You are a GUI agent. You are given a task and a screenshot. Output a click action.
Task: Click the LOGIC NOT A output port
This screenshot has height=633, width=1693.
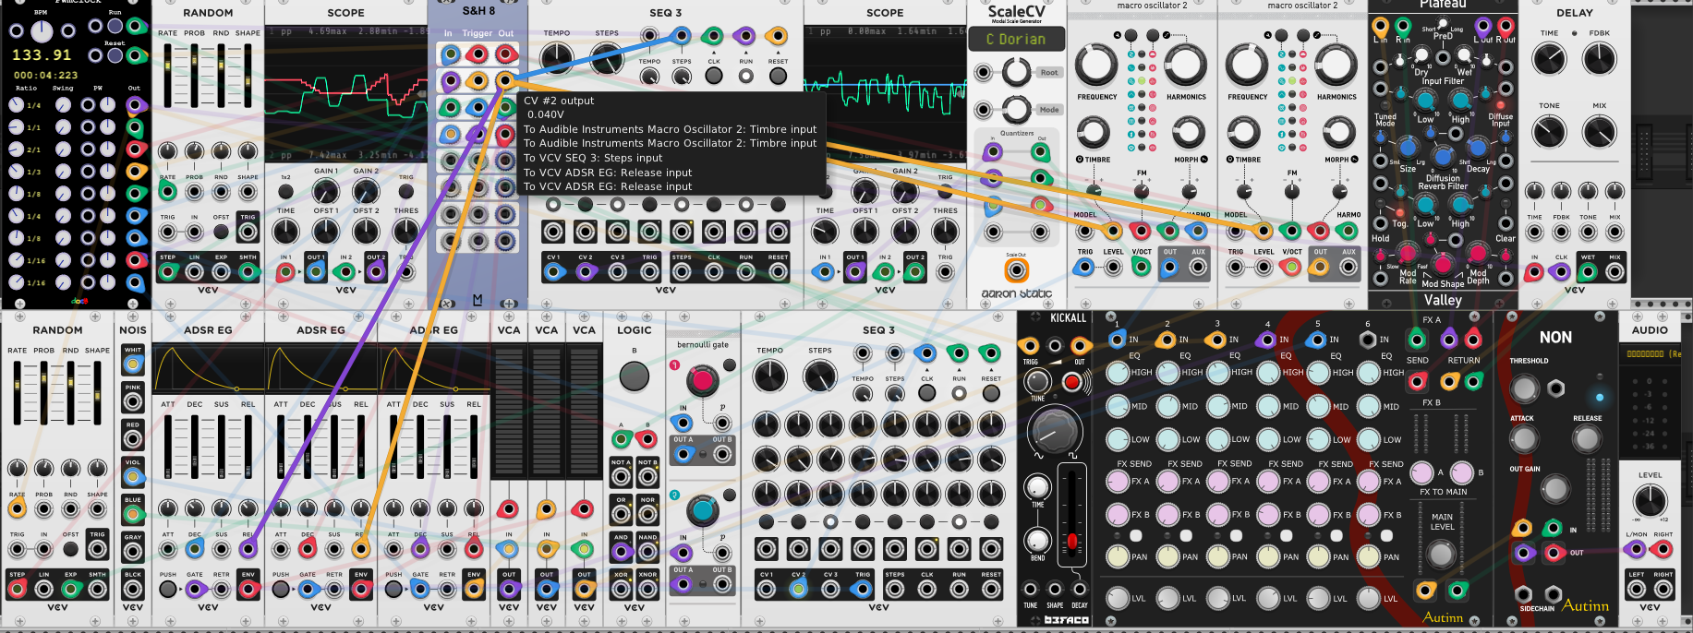[x=621, y=477]
